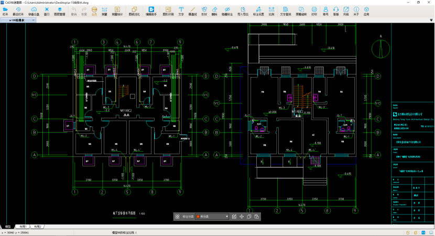The image size is (435, 236).
Task: Switch to the 布局1 layout tab
Action: (23, 227)
